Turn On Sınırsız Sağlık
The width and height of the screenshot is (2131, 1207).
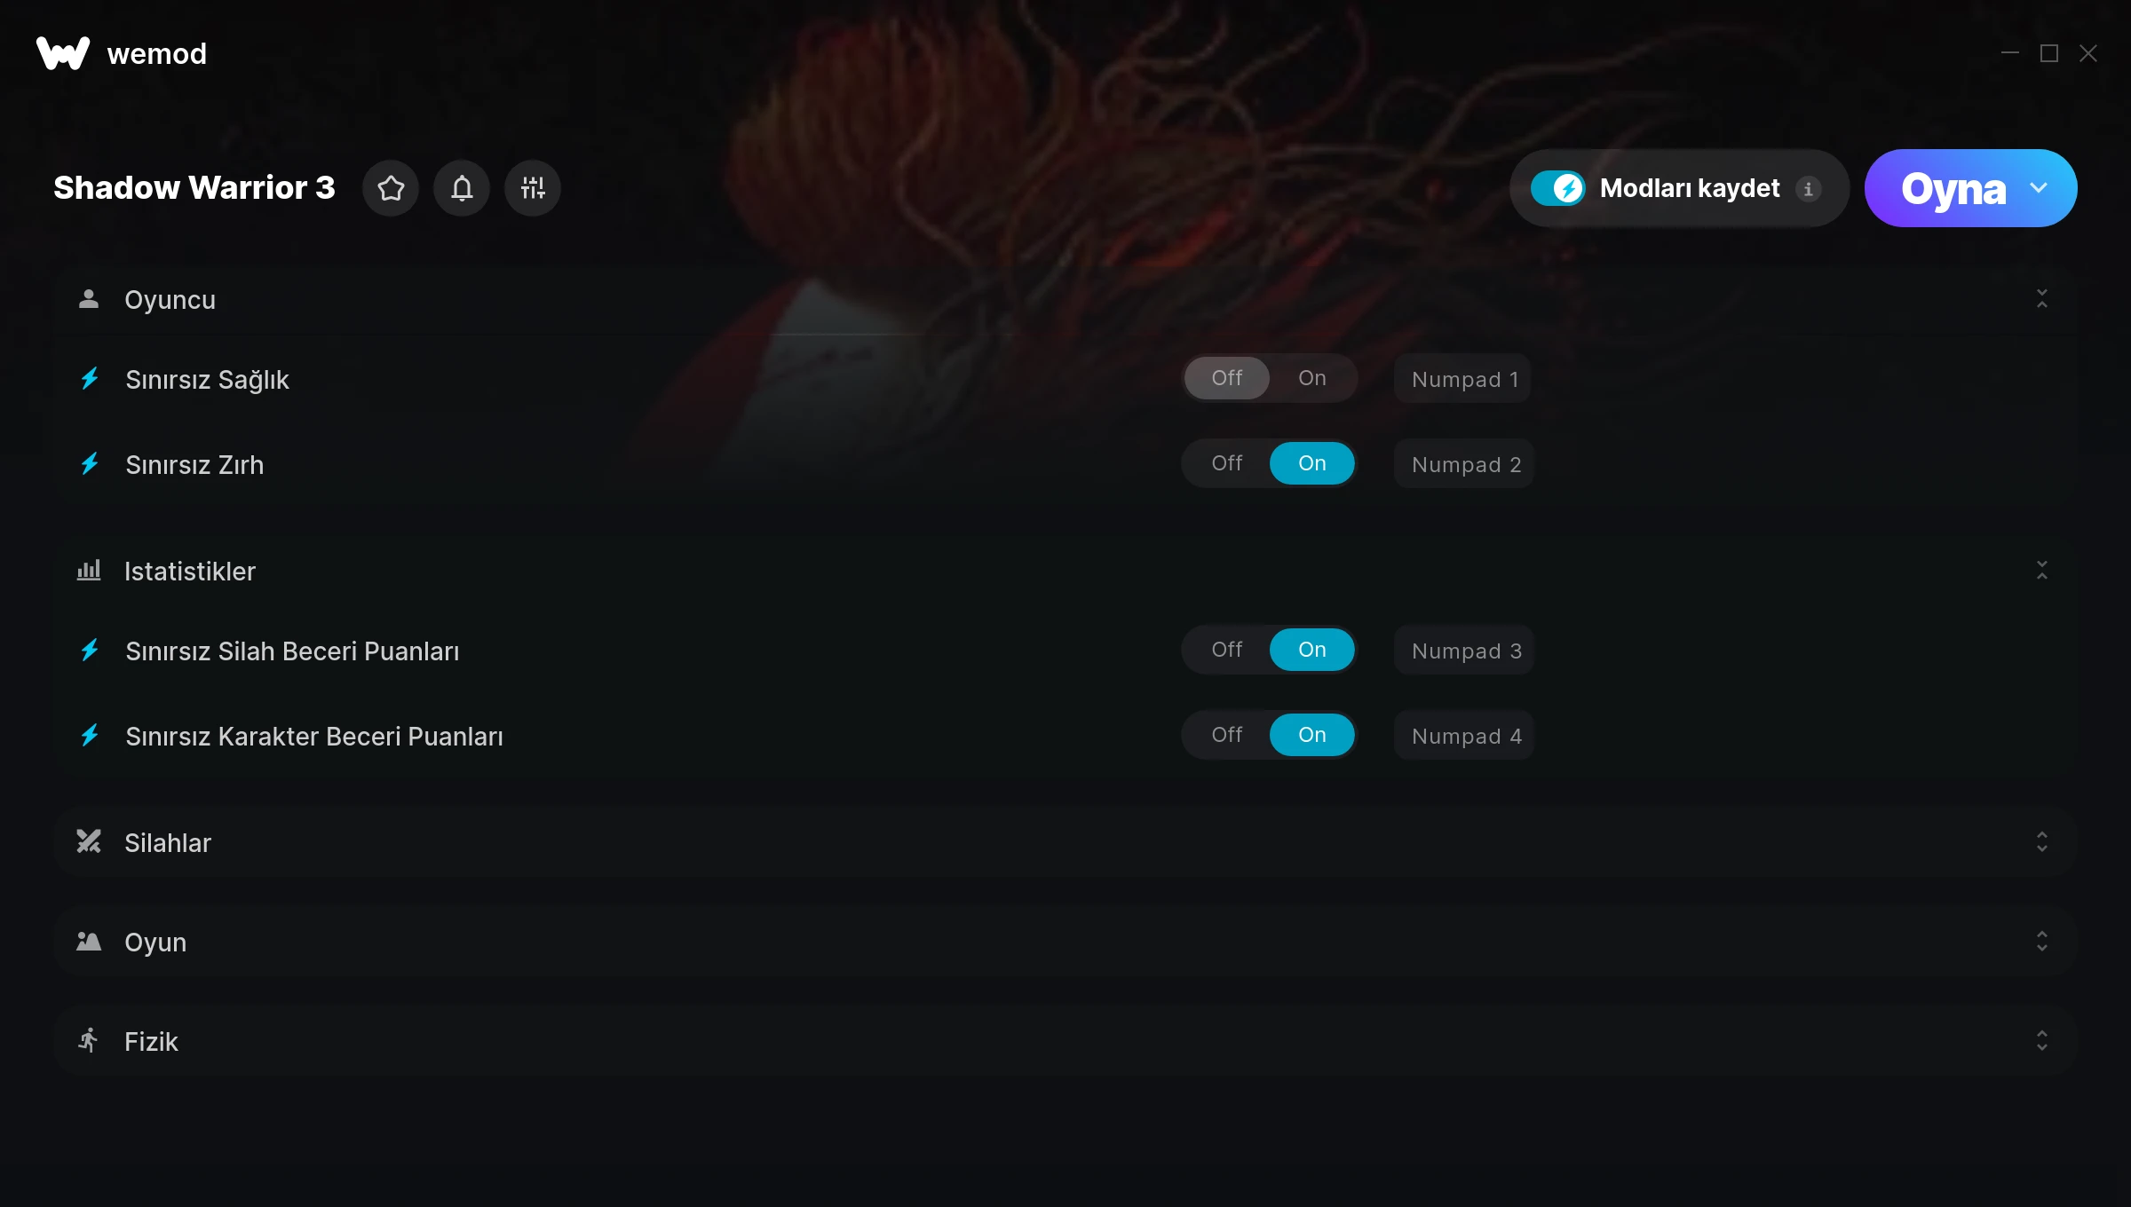[1312, 378]
